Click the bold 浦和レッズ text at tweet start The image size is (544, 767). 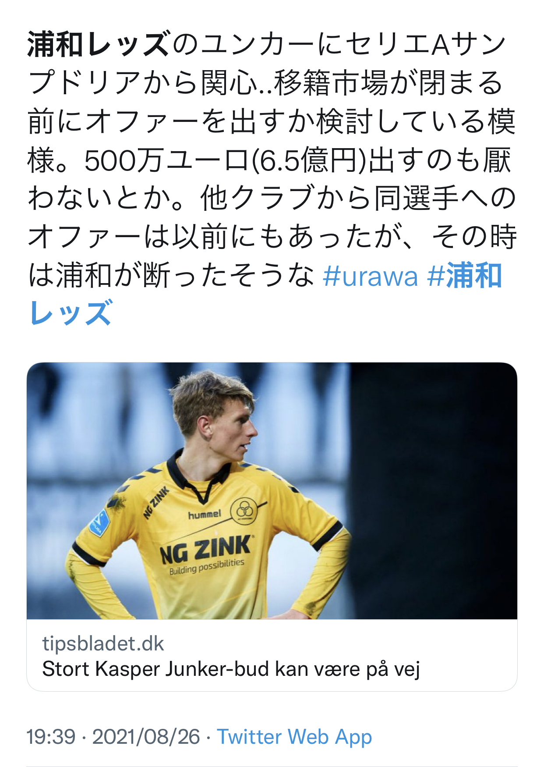click(98, 44)
